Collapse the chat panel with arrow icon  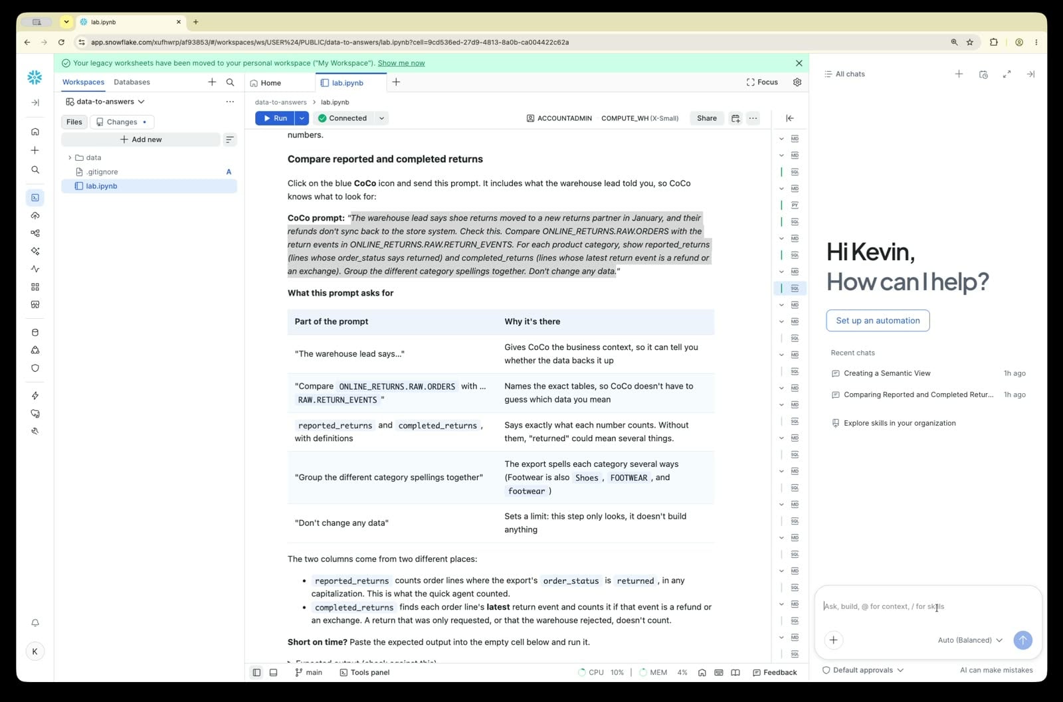click(1030, 74)
